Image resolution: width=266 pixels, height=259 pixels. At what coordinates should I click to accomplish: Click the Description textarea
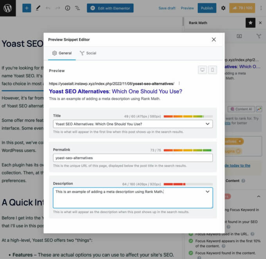(x=133, y=198)
